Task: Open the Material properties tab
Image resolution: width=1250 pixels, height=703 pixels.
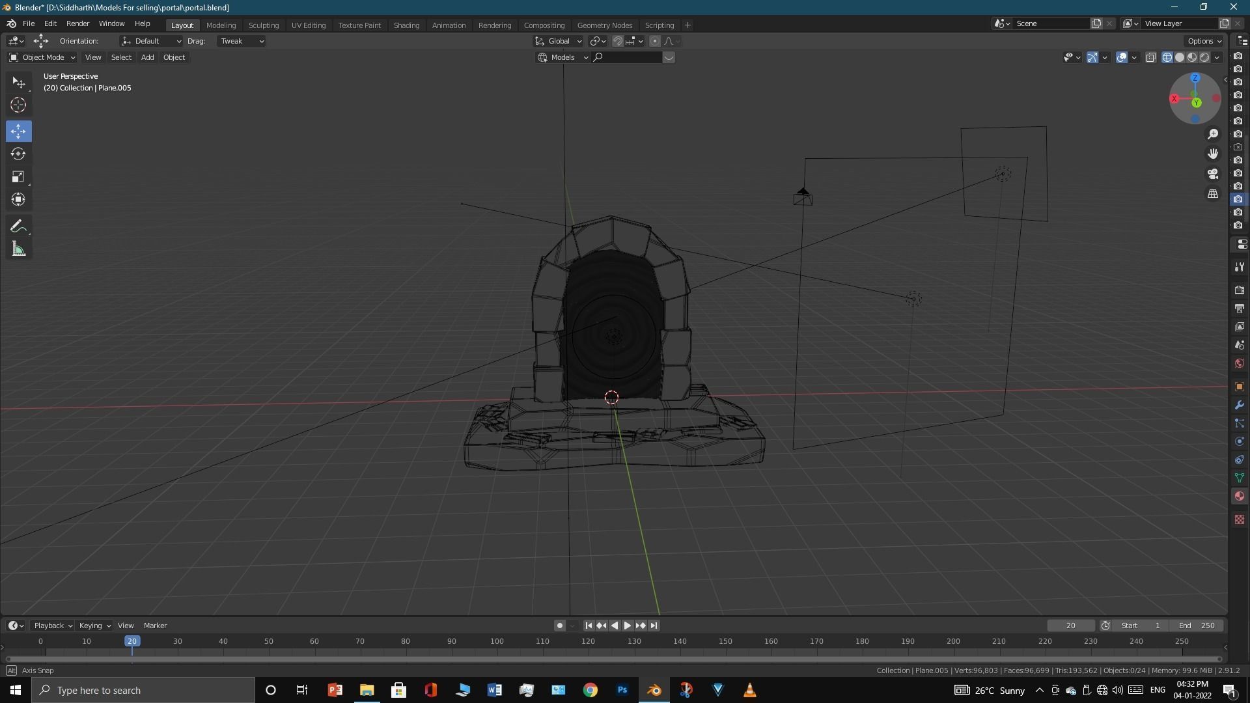Action: [x=1240, y=497]
